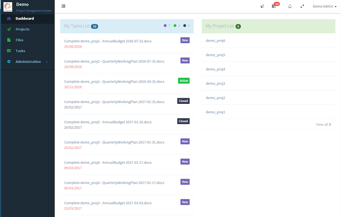Viewport: 341px width, 217px height.
Task: Open project demo_proj1
Action: pyautogui.click(x=215, y=112)
